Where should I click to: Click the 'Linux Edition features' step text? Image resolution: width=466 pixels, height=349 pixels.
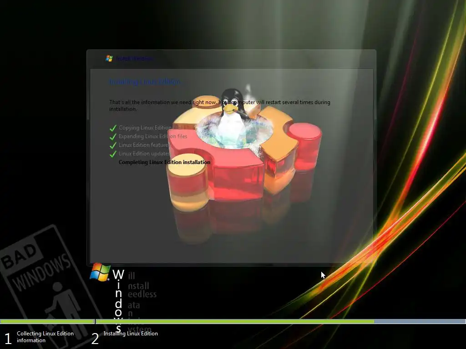[144, 145]
